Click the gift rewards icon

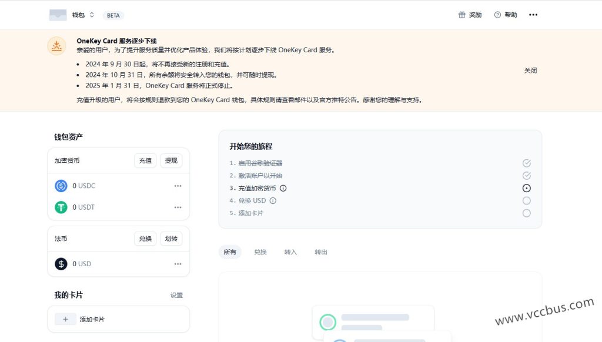462,15
